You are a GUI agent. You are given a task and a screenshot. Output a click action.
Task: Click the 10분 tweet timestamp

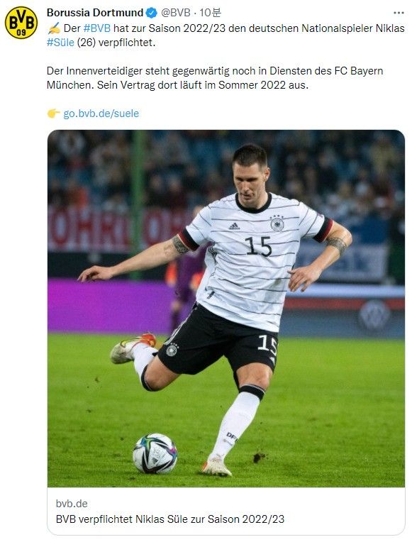point(210,13)
